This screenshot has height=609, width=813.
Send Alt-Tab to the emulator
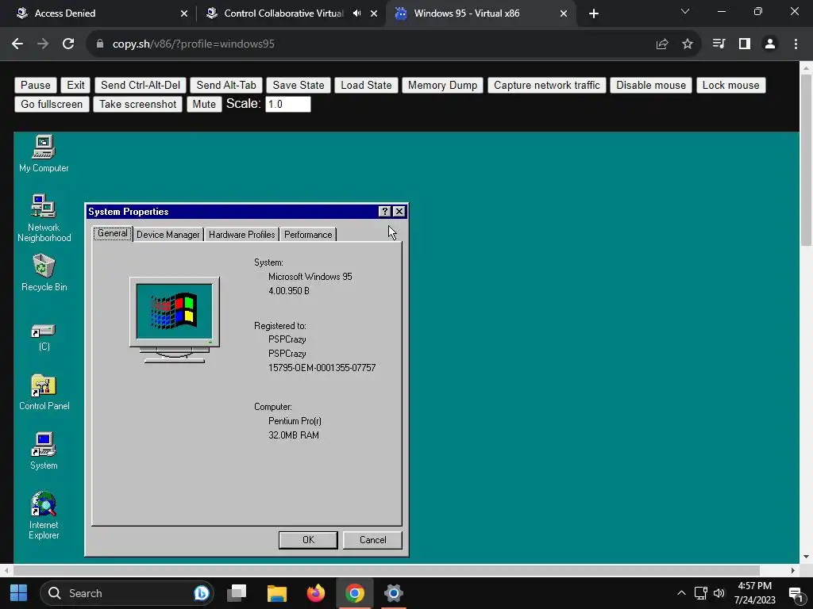click(x=226, y=85)
